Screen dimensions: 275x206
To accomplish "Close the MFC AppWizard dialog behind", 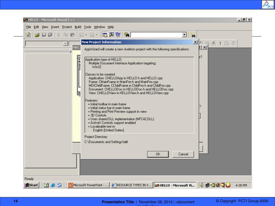I will (204, 47).
